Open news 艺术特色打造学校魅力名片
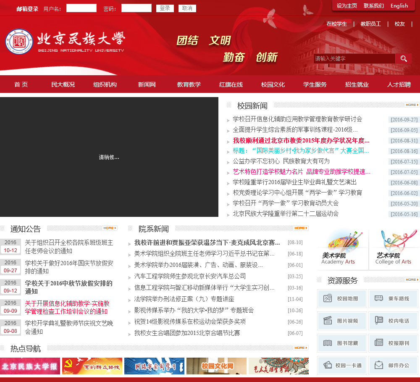 click(302, 171)
